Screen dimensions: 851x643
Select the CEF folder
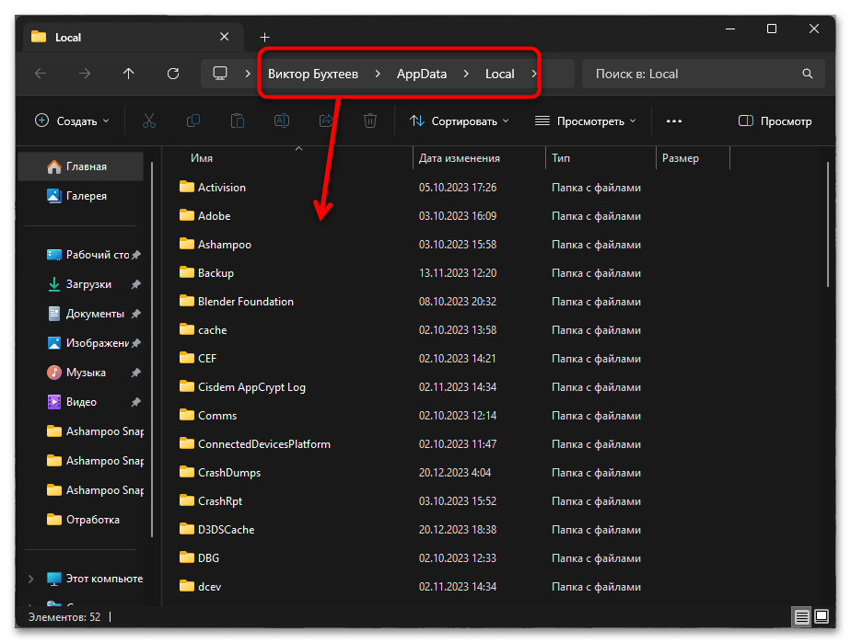point(197,359)
